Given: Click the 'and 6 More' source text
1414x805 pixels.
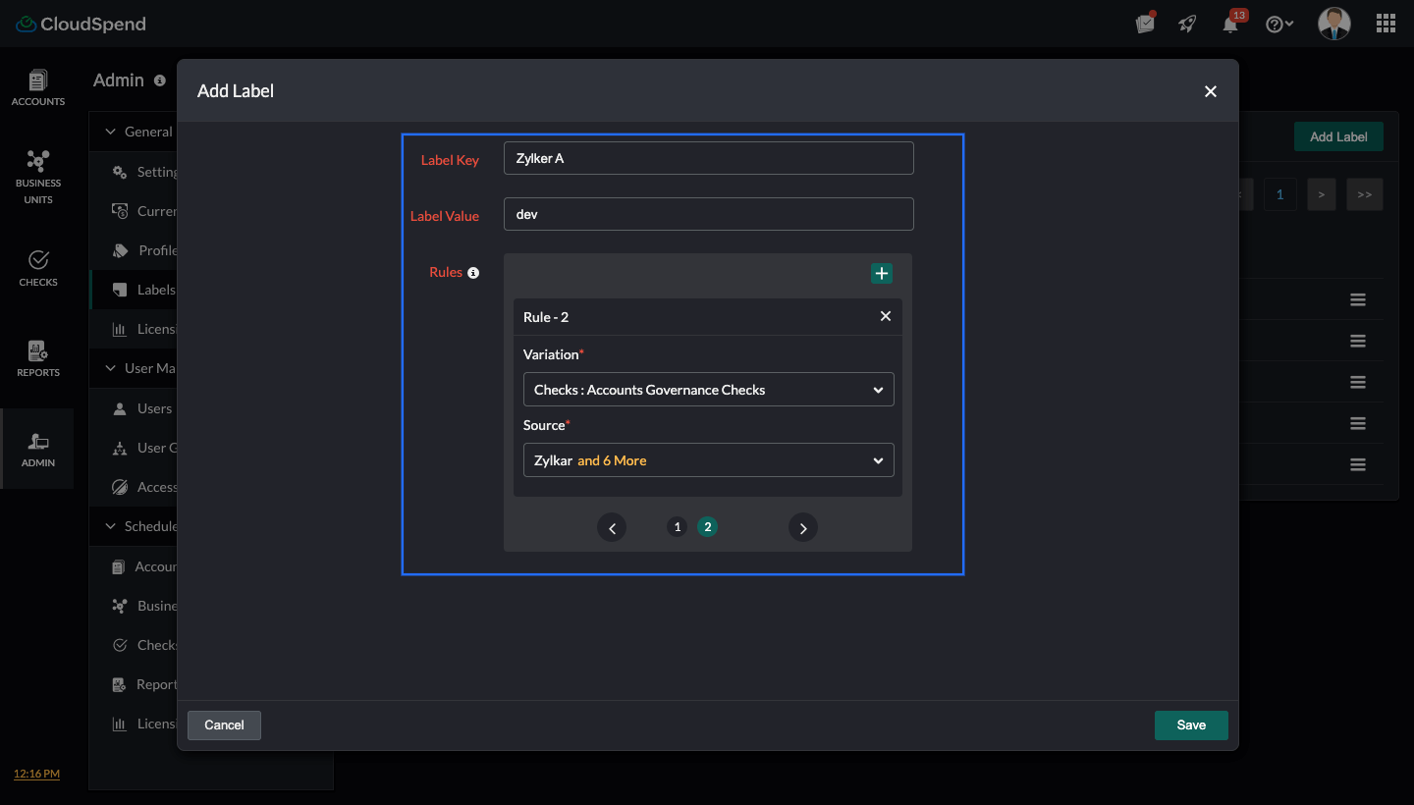Looking at the screenshot, I should [x=612, y=460].
